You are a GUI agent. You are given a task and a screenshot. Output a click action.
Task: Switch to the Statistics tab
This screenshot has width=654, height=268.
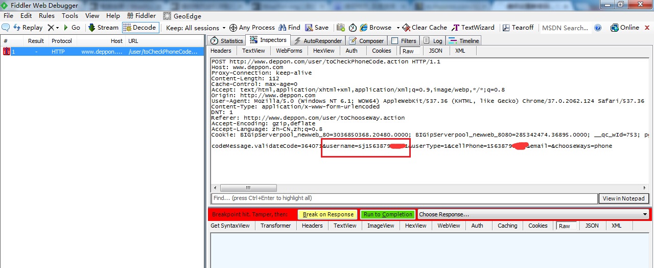tap(228, 41)
